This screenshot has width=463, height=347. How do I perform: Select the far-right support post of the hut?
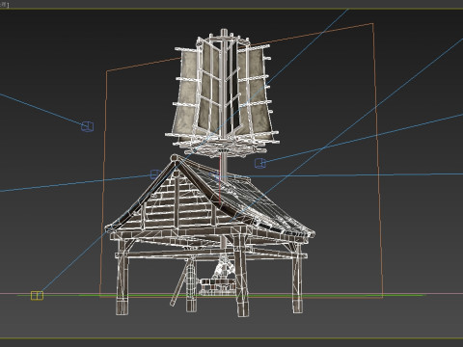click(297, 278)
